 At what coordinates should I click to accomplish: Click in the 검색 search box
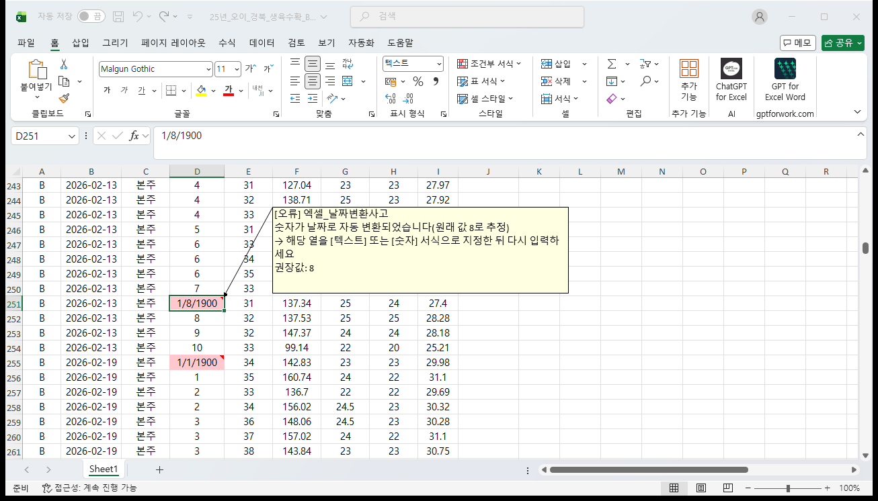point(467,16)
